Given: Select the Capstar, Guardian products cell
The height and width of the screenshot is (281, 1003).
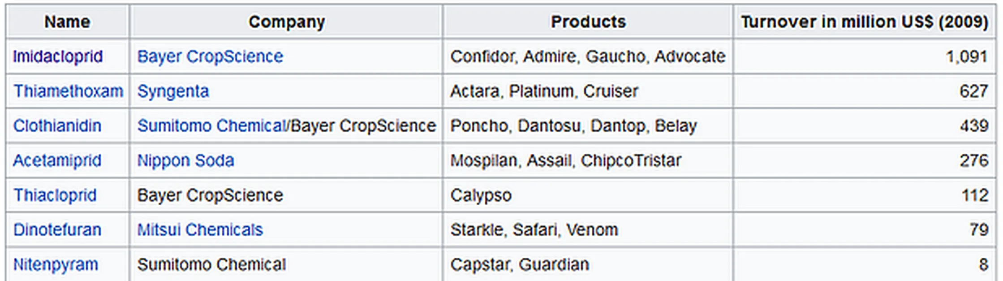Looking at the screenshot, I should 520,264.
